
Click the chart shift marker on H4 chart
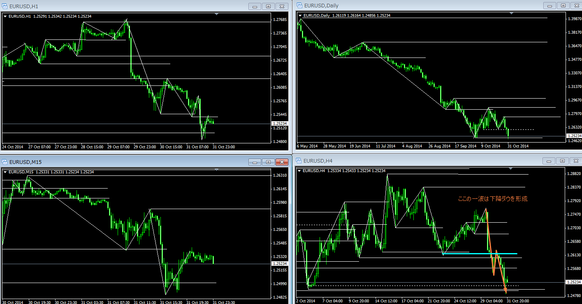pyautogui.click(x=510, y=168)
